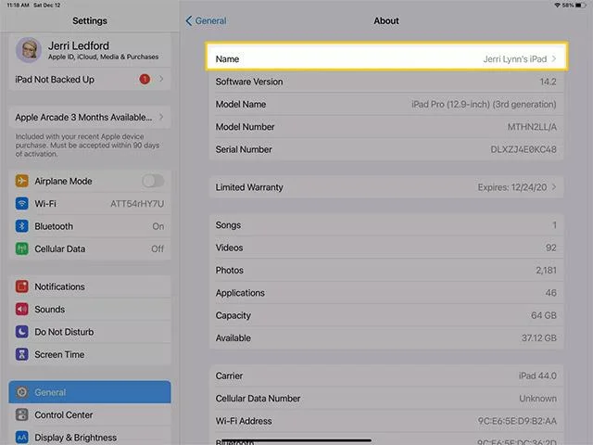Tap the iPad Not Backed Up chevron
Screen dimensions: 593x445
(161, 79)
